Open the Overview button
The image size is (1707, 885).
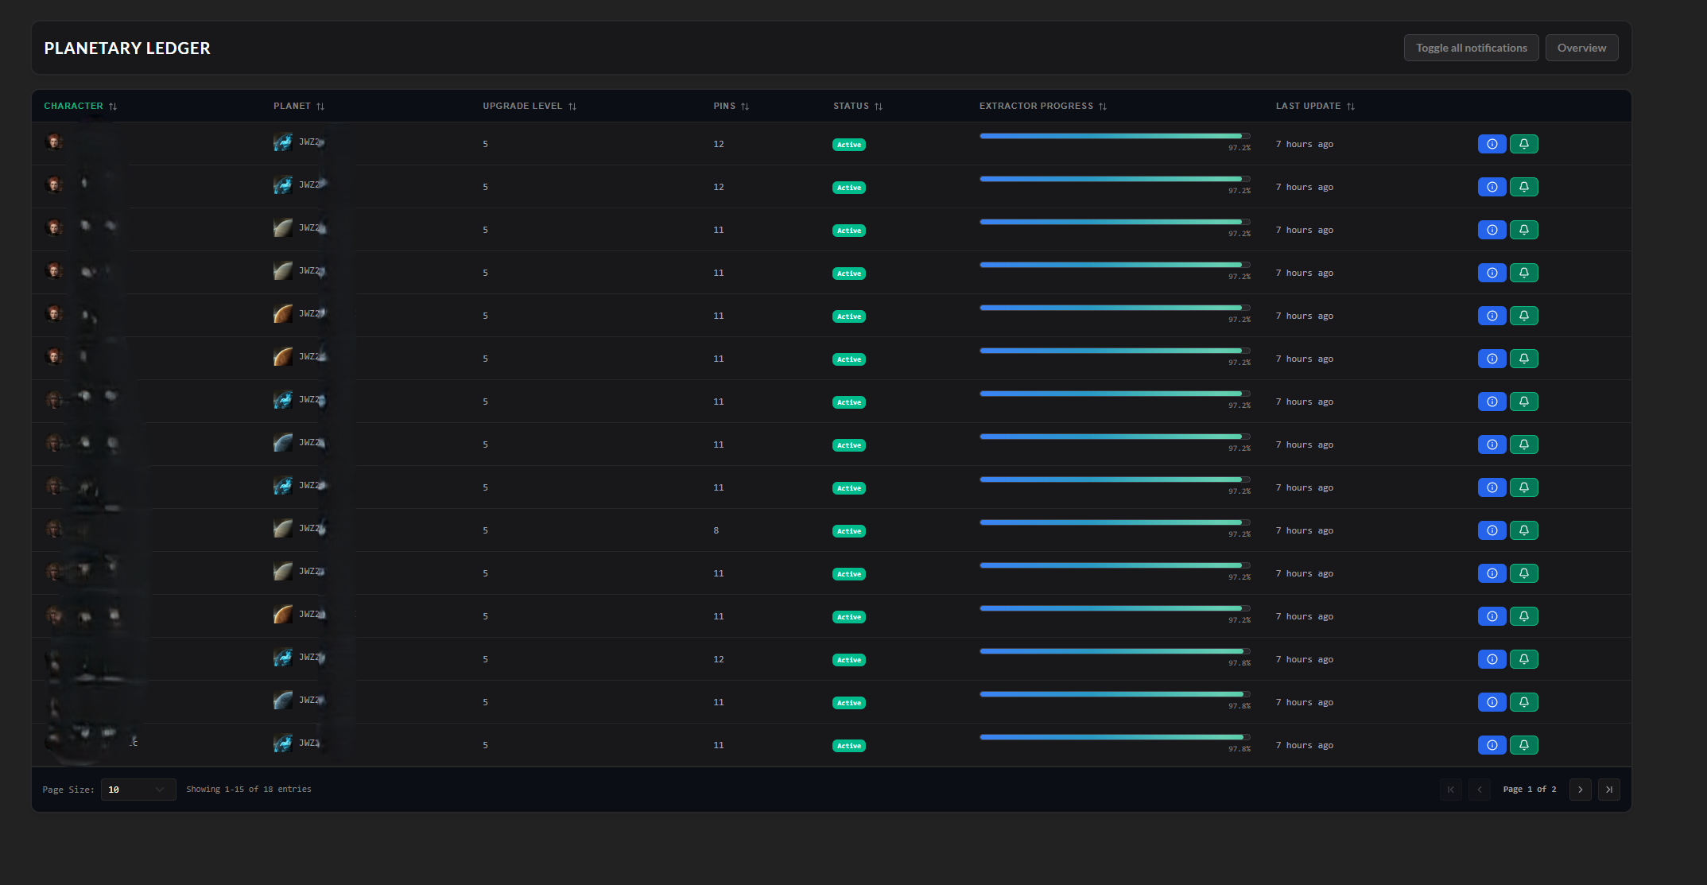pos(1581,48)
